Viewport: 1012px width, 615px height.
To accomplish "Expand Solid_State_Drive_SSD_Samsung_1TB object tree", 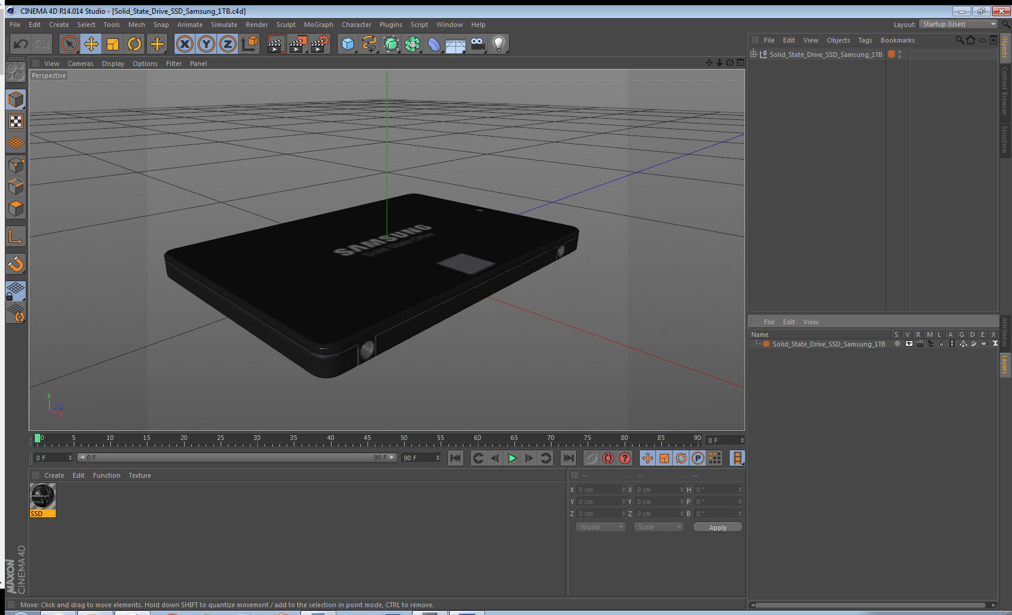I will 754,54.
